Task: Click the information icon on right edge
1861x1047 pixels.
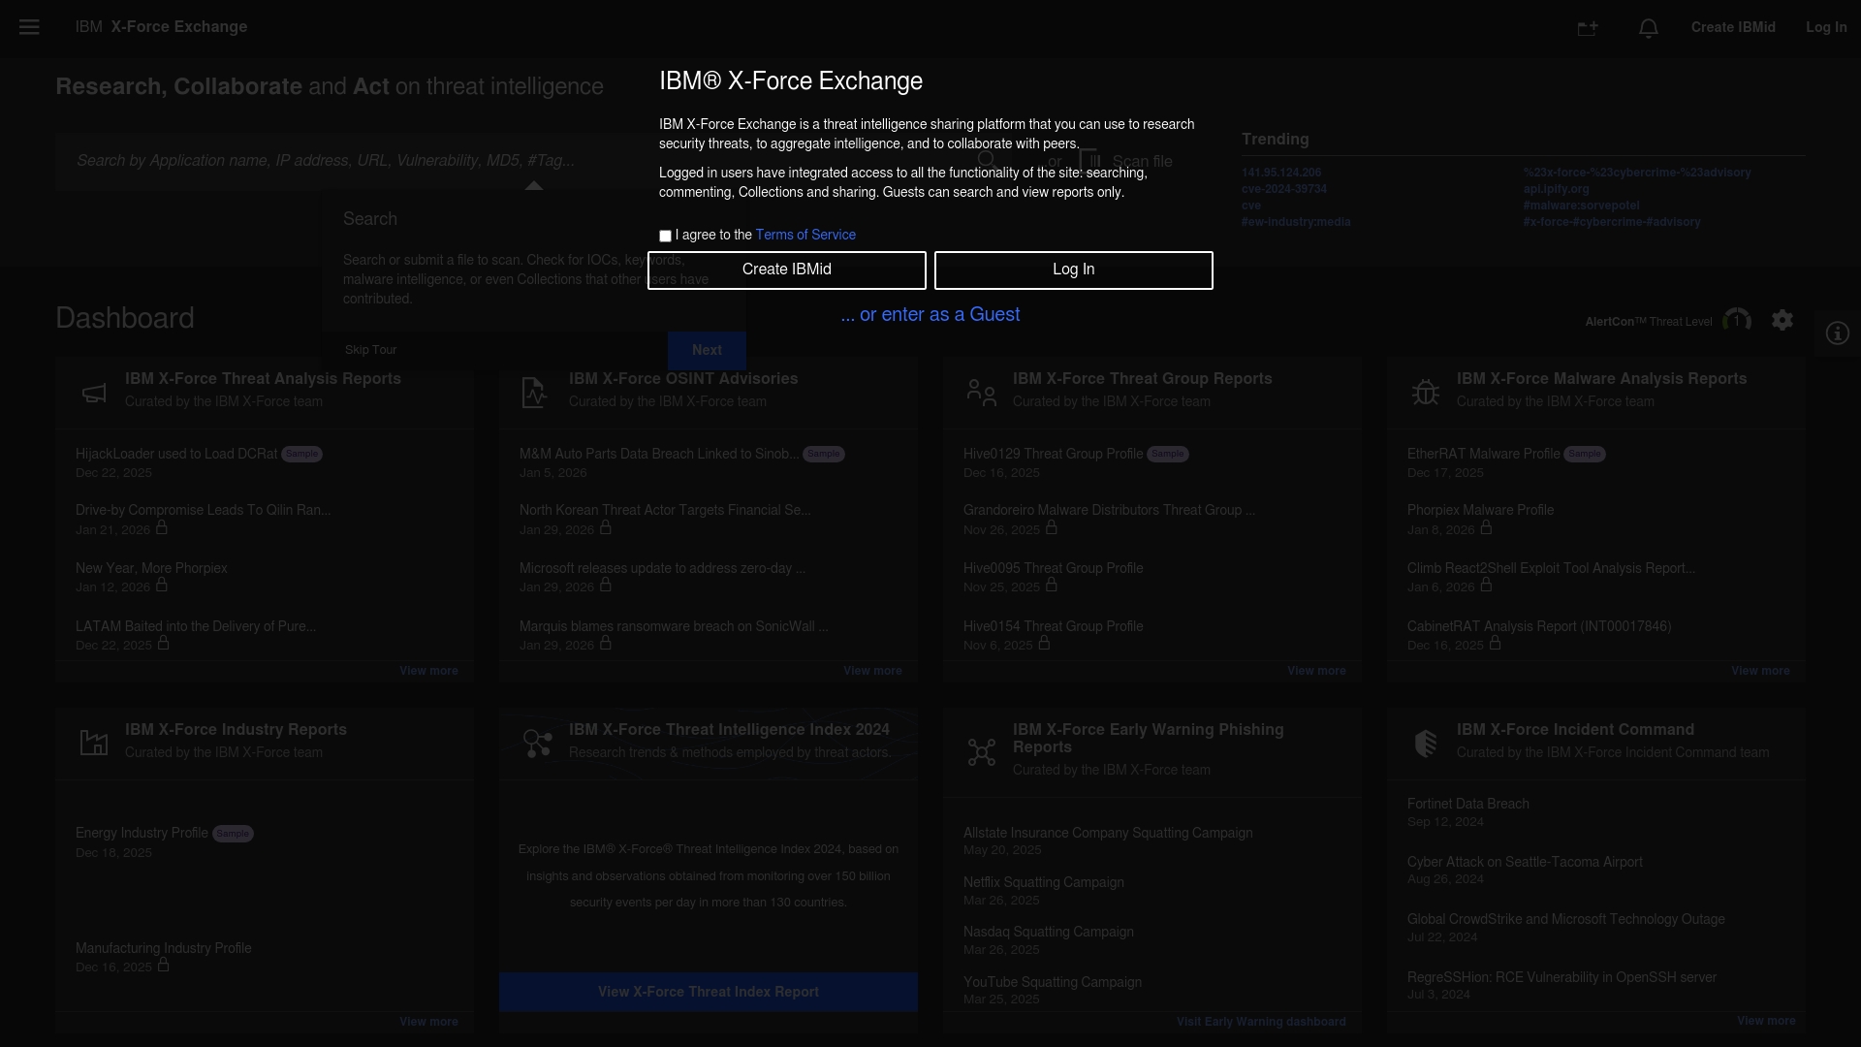Action: click(1837, 333)
